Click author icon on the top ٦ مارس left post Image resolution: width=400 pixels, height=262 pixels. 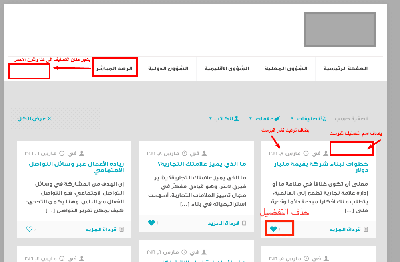click(82, 153)
